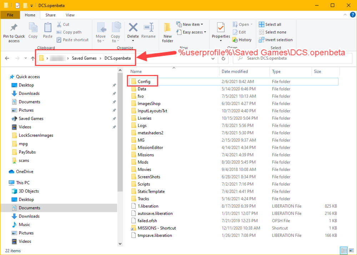357x255 pixels.
Task: Click Select all in the ribbon
Action: pyautogui.click(x=270, y=24)
